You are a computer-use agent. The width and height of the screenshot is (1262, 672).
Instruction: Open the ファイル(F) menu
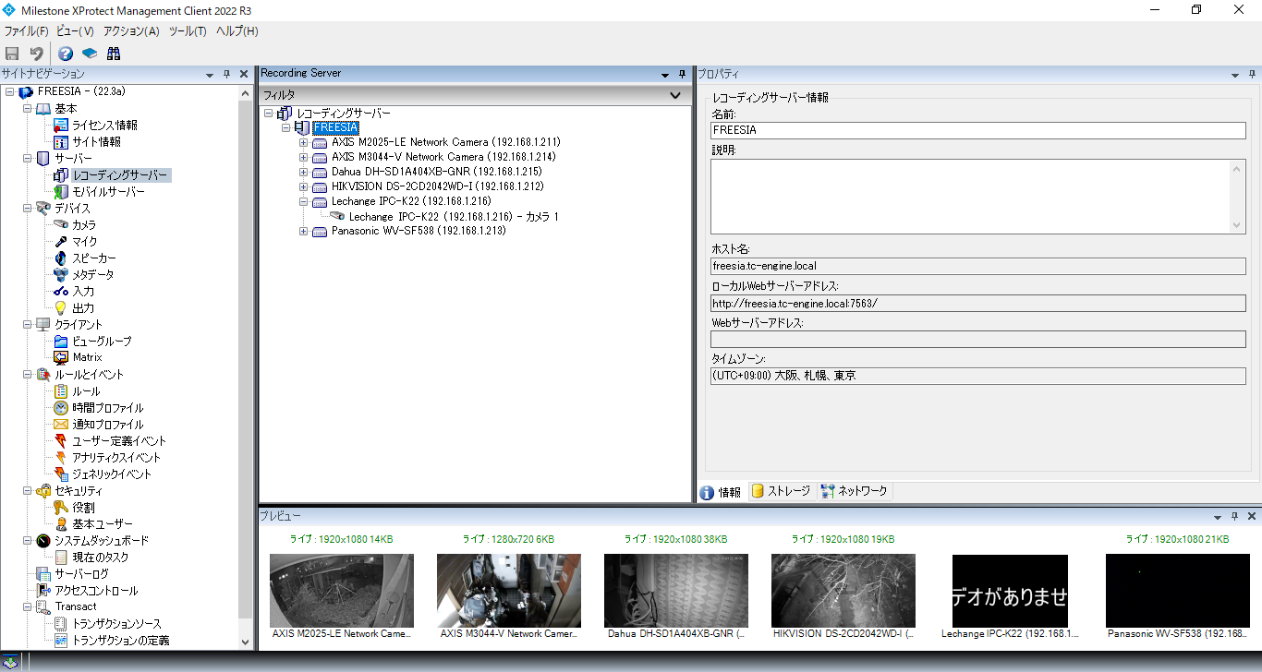[x=26, y=31]
